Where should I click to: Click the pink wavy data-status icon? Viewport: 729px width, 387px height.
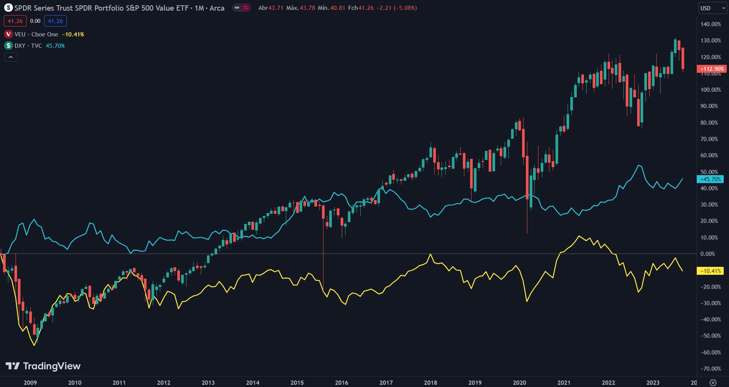(246, 8)
